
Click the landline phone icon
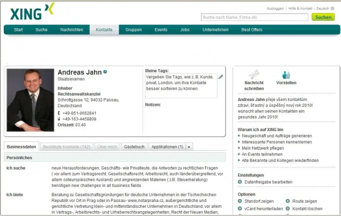[x=59, y=113]
